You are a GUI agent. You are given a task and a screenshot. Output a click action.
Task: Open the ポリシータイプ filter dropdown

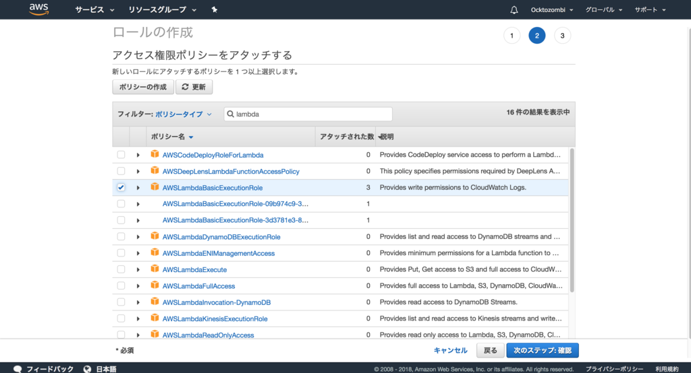click(x=184, y=114)
